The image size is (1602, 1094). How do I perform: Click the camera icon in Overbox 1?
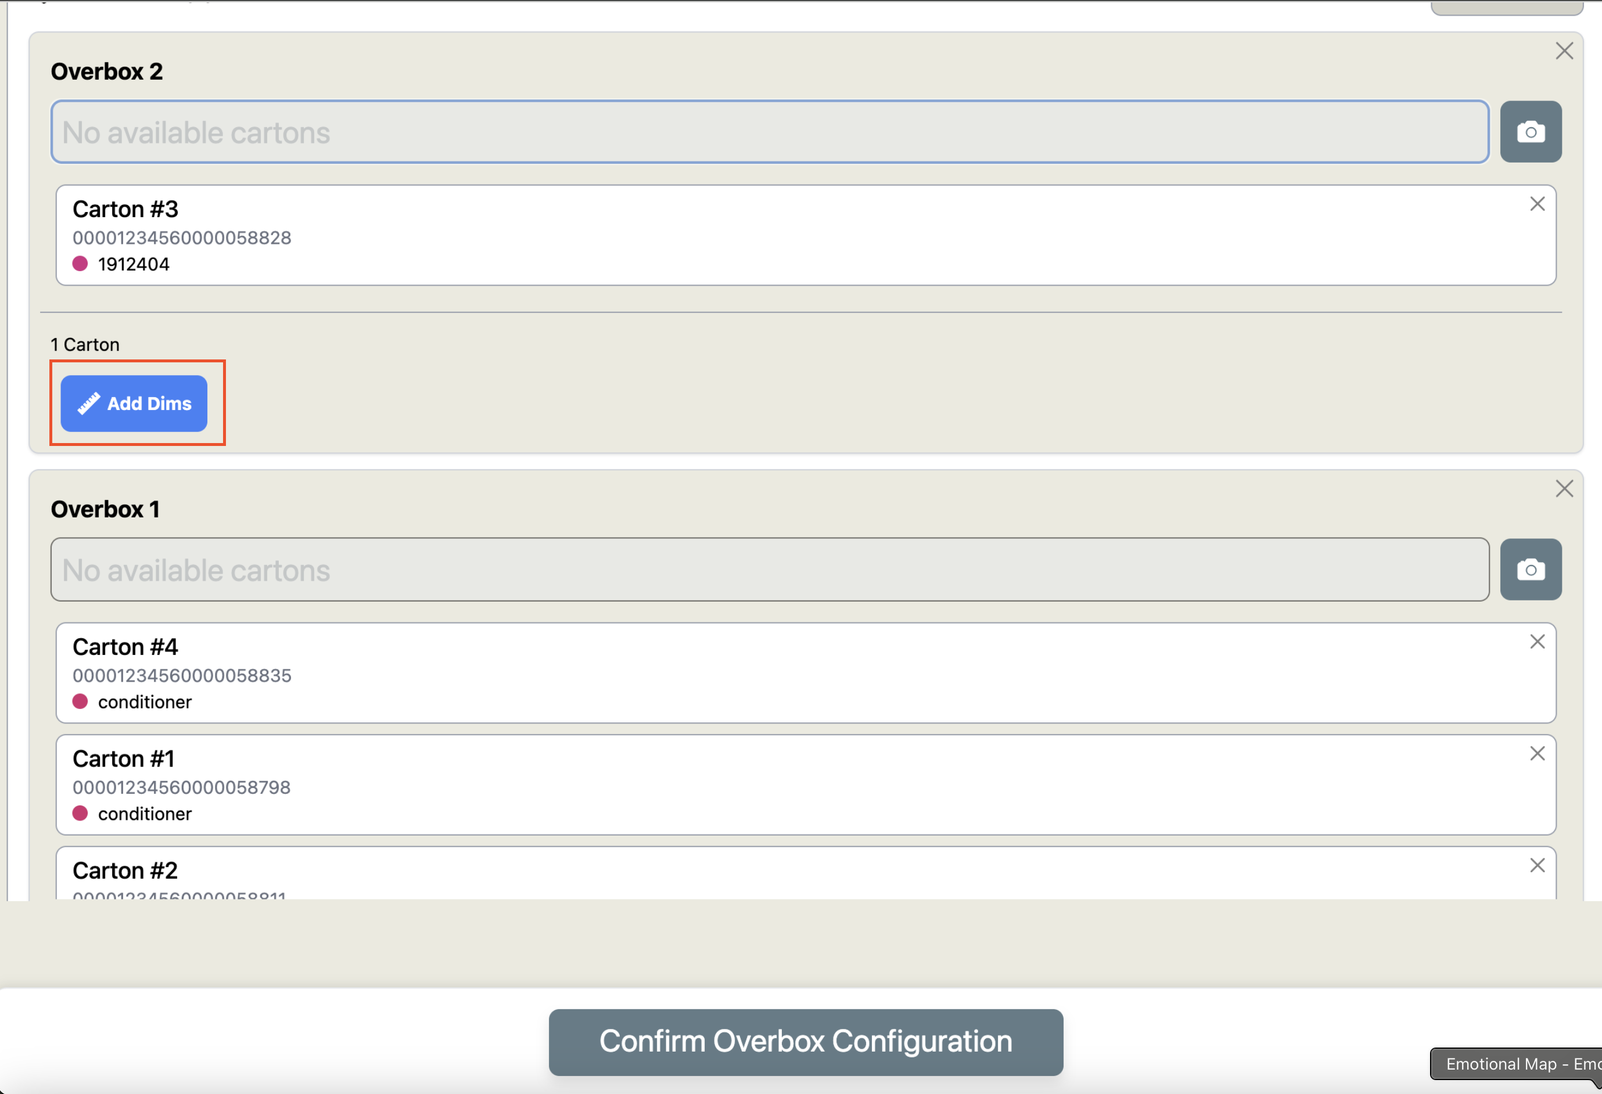(1531, 570)
